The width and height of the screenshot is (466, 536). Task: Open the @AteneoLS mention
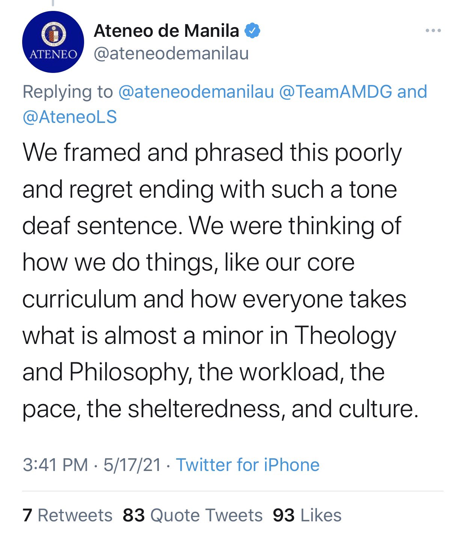pyautogui.click(x=70, y=117)
